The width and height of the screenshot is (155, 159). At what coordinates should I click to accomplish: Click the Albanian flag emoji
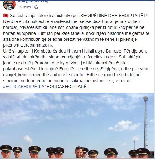(6, 16)
